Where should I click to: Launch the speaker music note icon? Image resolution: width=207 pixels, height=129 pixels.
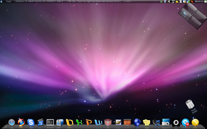[156, 123]
